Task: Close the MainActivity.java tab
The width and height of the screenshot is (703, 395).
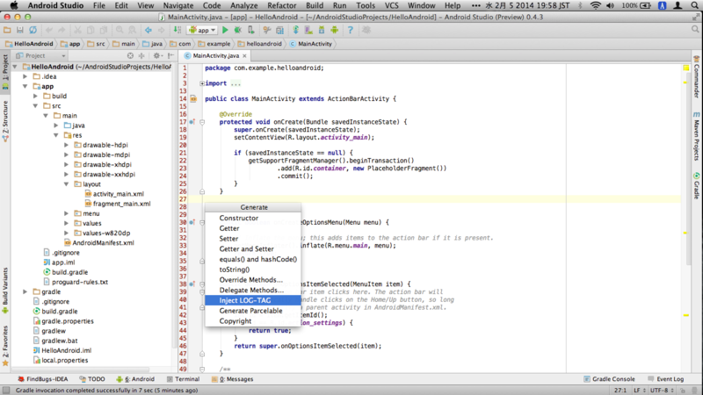Action: tap(244, 56)
